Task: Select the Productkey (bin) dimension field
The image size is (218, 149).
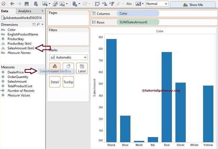Action: [x=20, y=44]
